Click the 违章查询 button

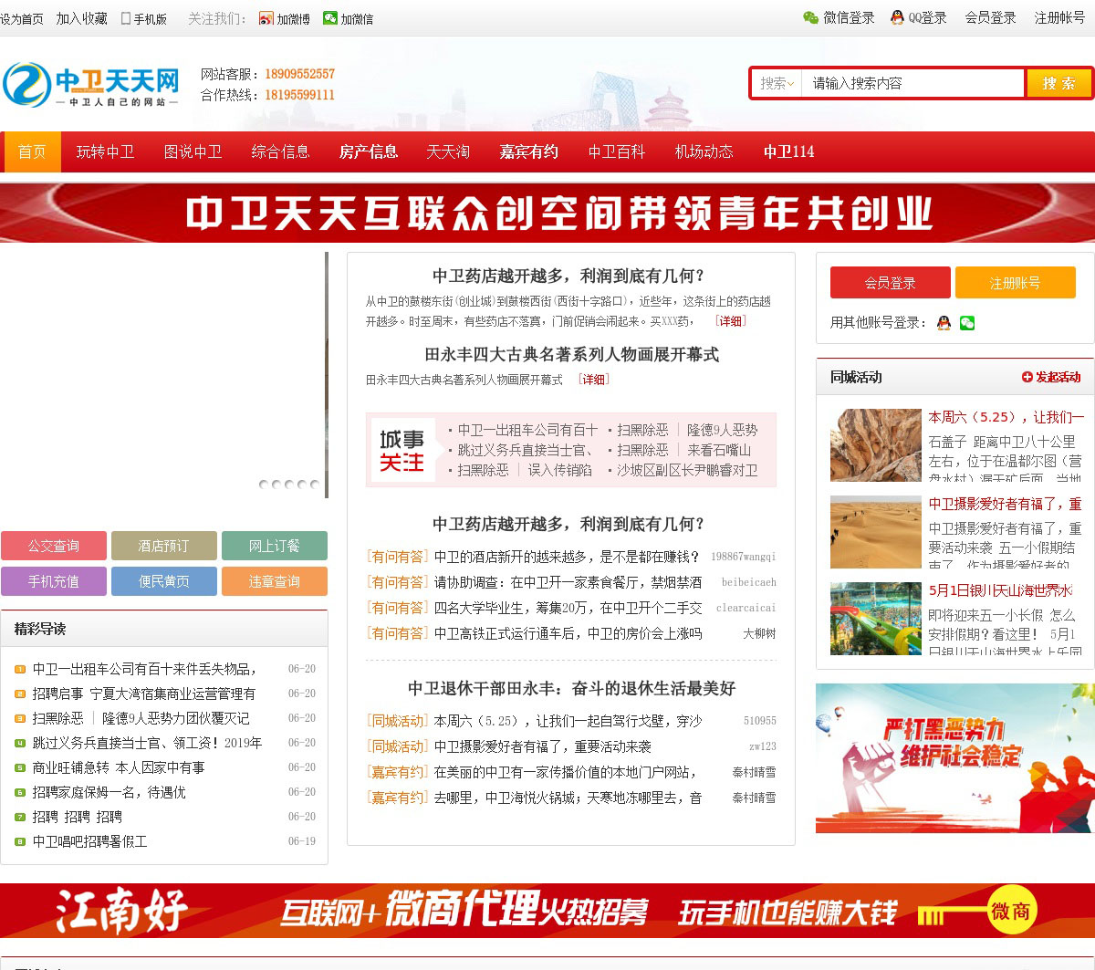(275, 581)
